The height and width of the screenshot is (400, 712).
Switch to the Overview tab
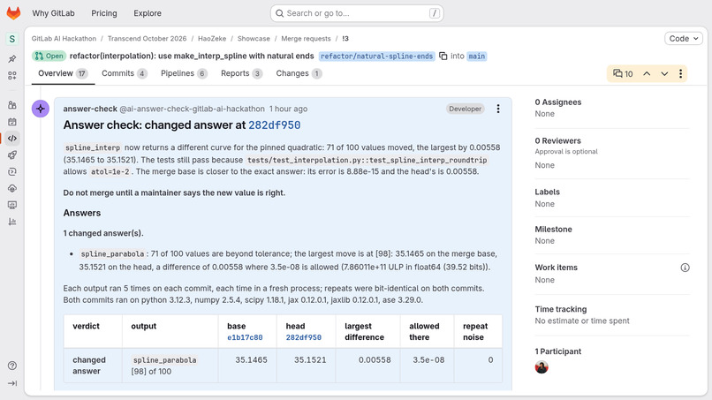click(x=63, y=73)
